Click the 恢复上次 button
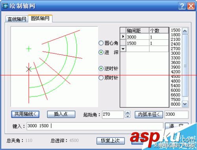197x150 pixels. coord(111,141)
